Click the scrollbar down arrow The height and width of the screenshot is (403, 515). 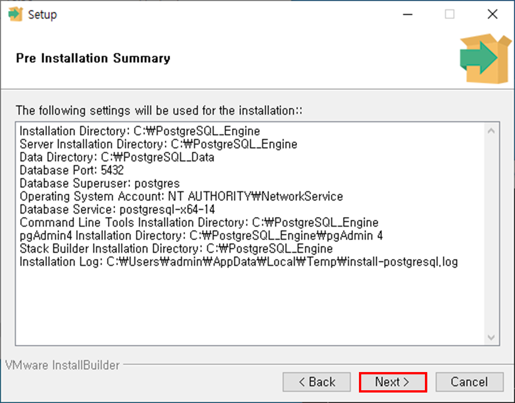point(492,338)
